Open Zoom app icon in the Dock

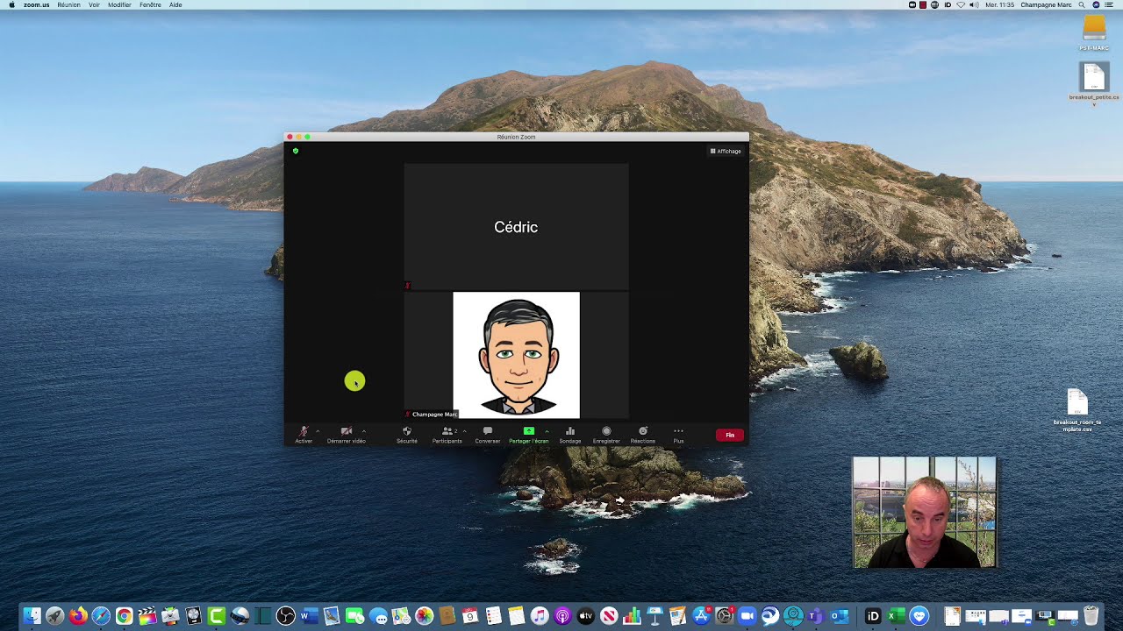[747, 616]
